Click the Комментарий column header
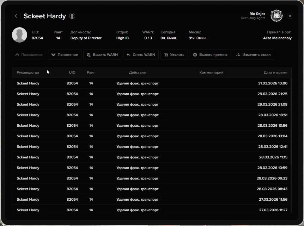 (x=211, y=73)
